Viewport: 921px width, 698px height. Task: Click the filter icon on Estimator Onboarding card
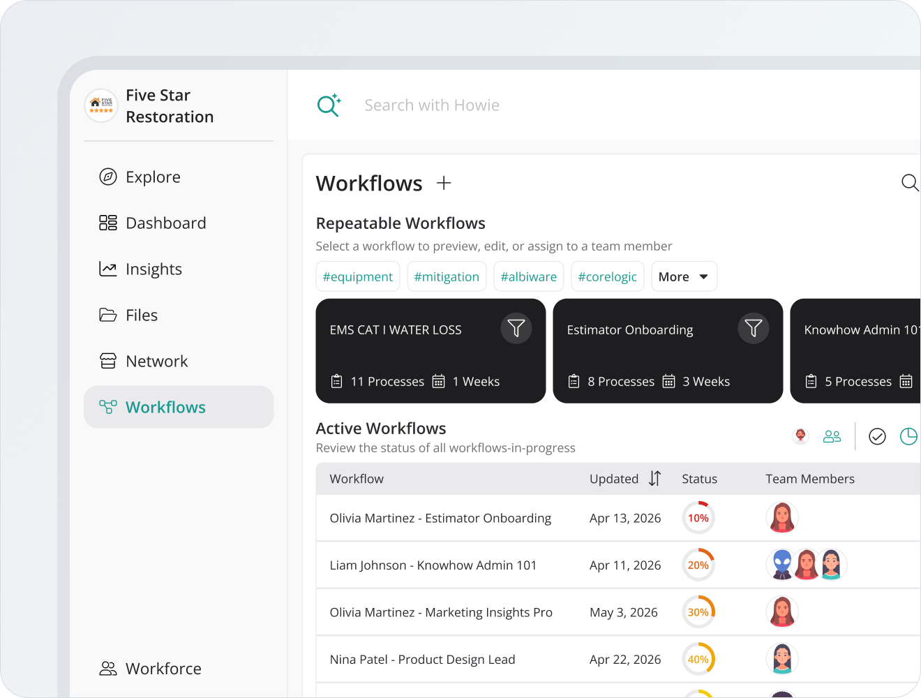(x=754, y=328)
